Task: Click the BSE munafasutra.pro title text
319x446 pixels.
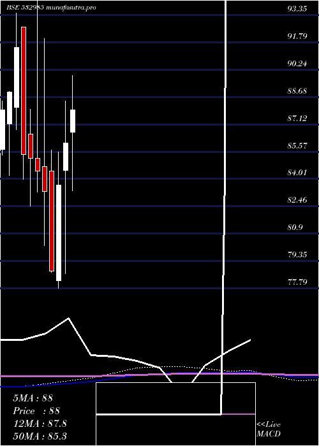Action: [x=51, y=8]
